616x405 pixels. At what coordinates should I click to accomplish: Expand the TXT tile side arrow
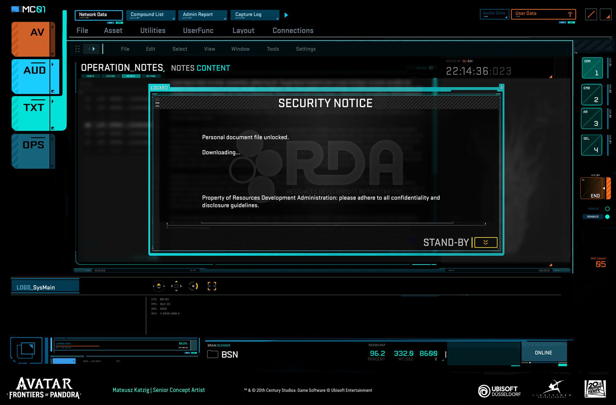pyautogui.click(x=53, y=101)
